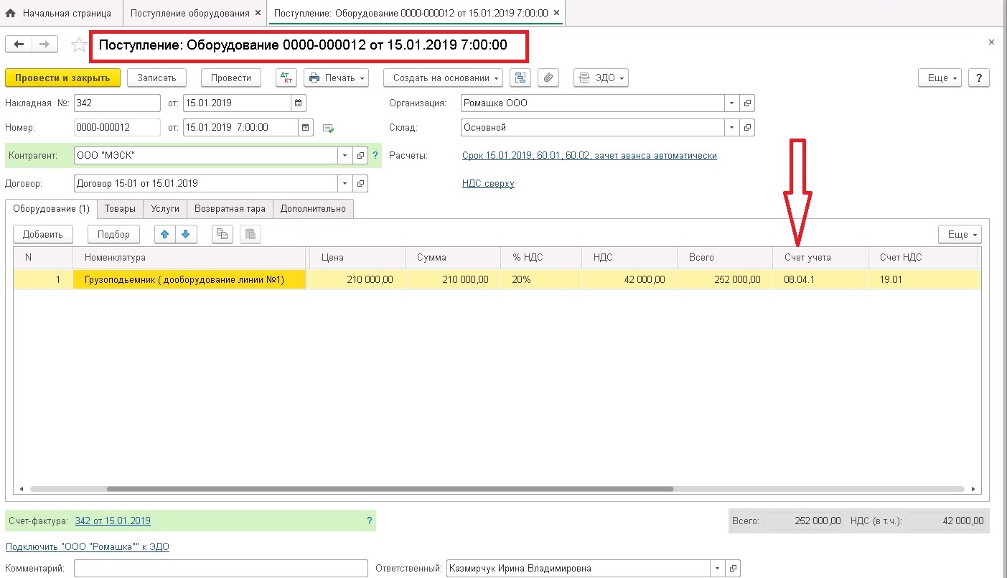Screen dimensions: 1007x578
Task: Expand the Печать dropdown button
Action: click(336, 78)
